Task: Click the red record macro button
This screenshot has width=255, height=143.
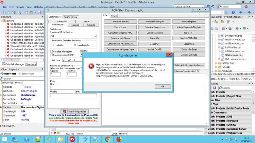Action: pos(55,133)
